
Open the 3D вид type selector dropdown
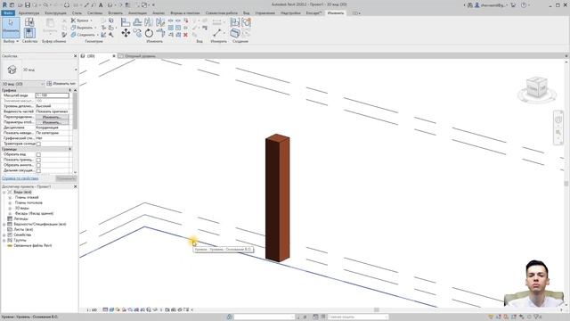76,70
